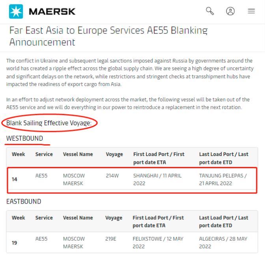Image resolution: width=265 pixels, height=258 pixels.
Task: Click the page title heading
Action: pyautogui.click(x=108, y=35)
